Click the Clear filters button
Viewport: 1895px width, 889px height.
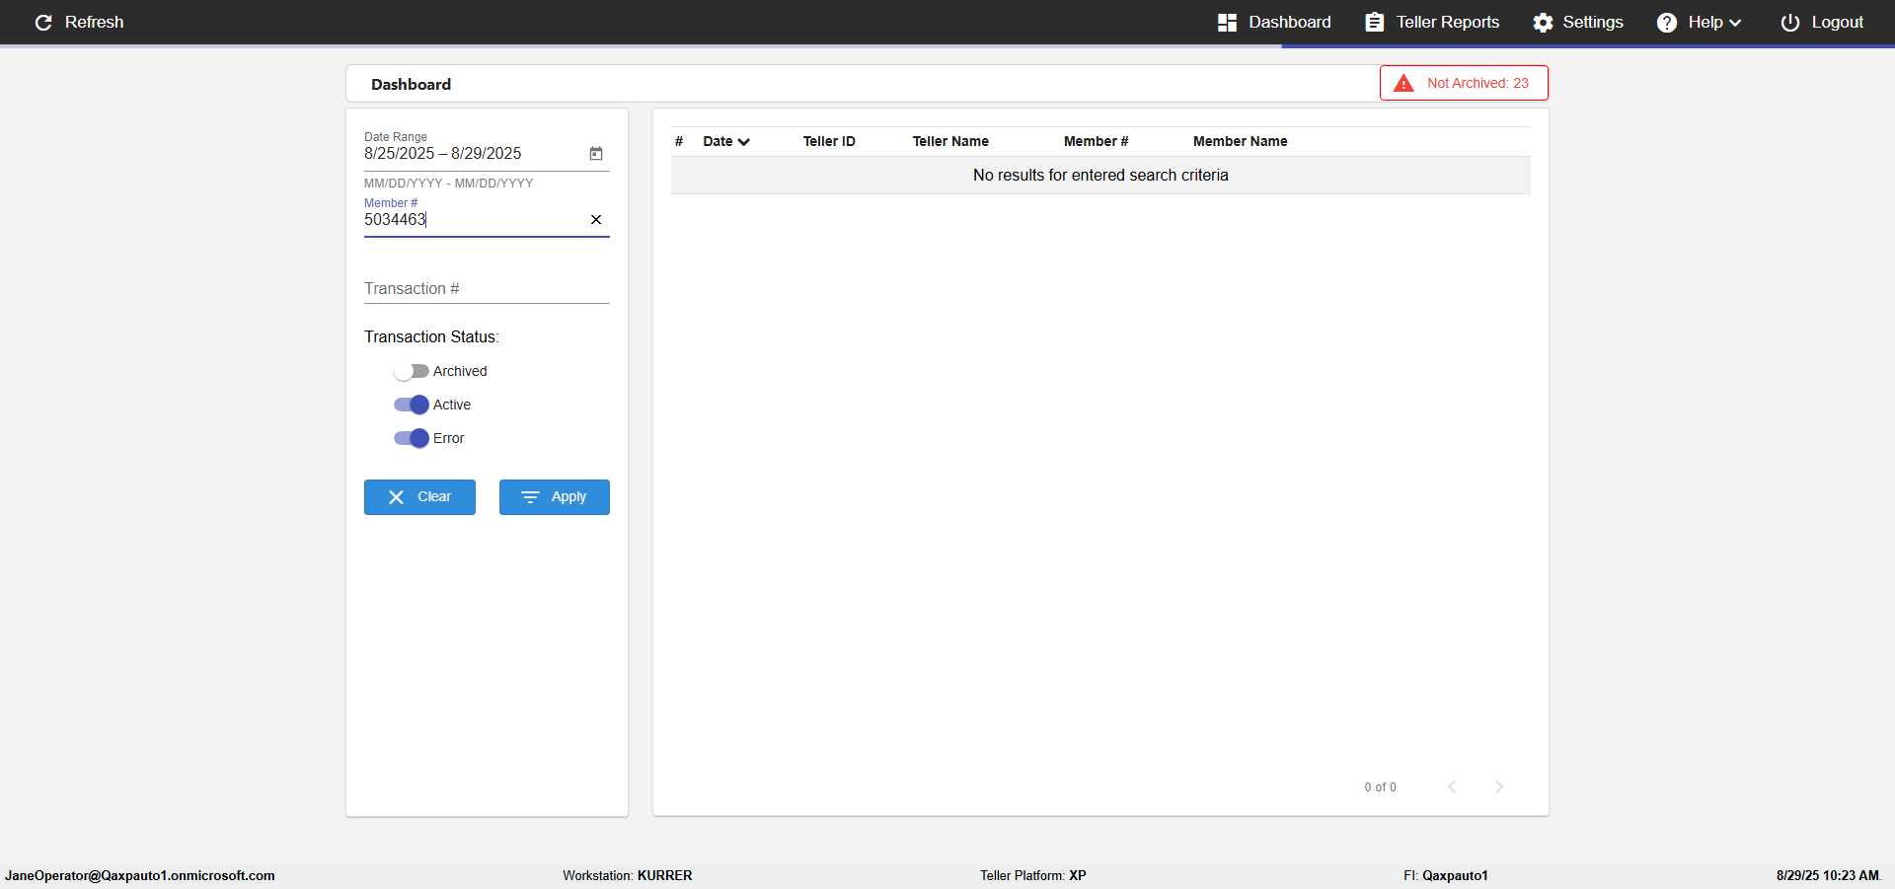(419, 497)
